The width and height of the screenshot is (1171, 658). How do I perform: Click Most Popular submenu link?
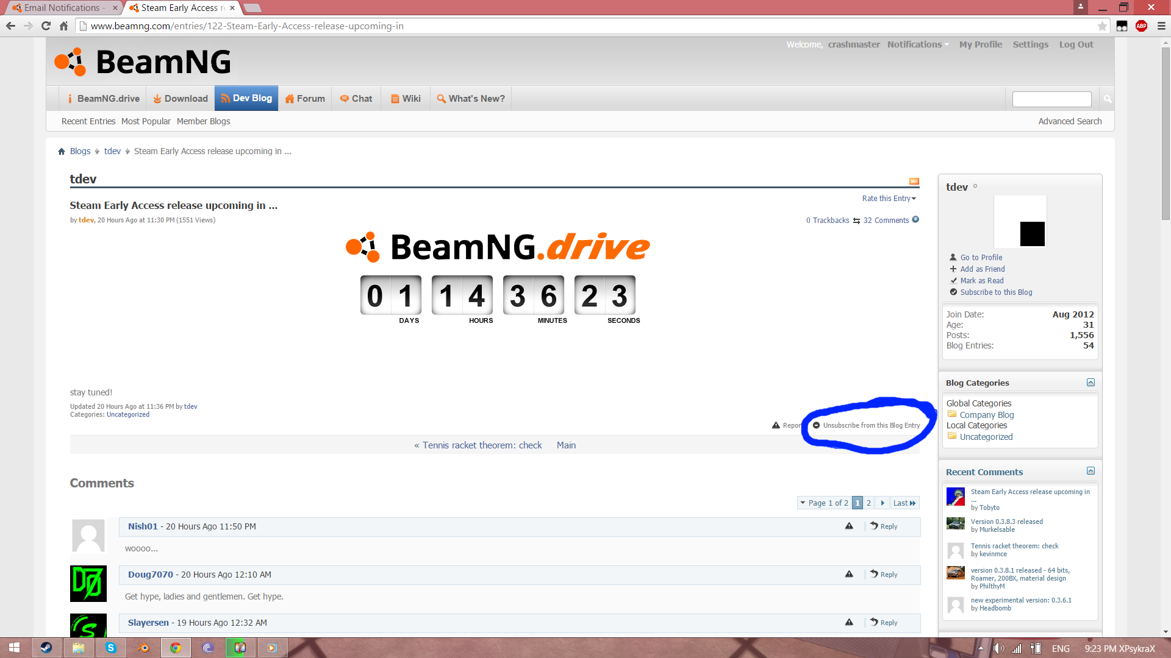tap(146, 121)
